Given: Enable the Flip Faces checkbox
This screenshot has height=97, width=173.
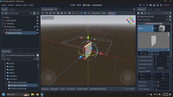Looking at the screenshot, I should coord(155,82).
